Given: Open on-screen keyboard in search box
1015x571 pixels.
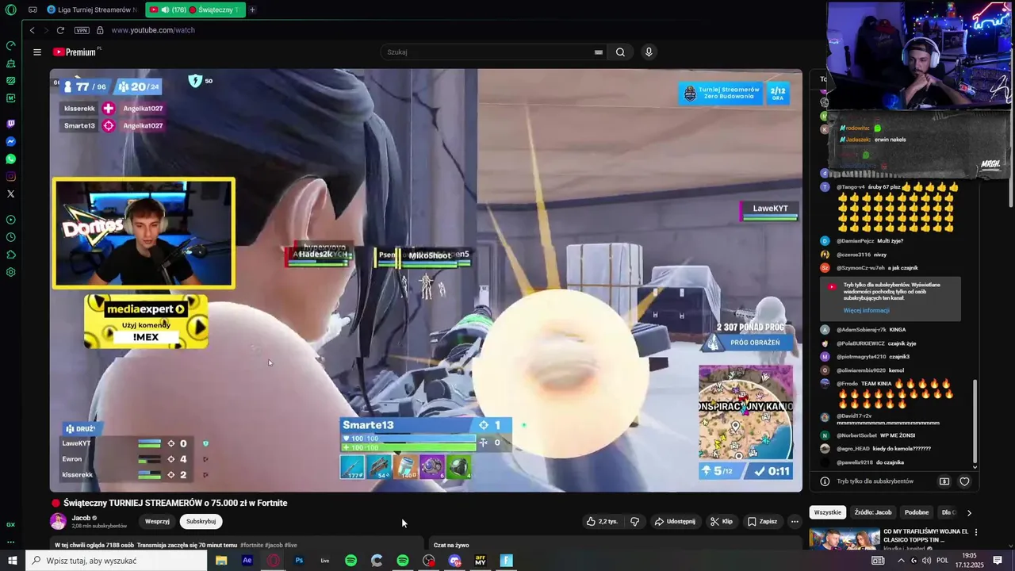Looking at the screenshot, I should point(599,52).
